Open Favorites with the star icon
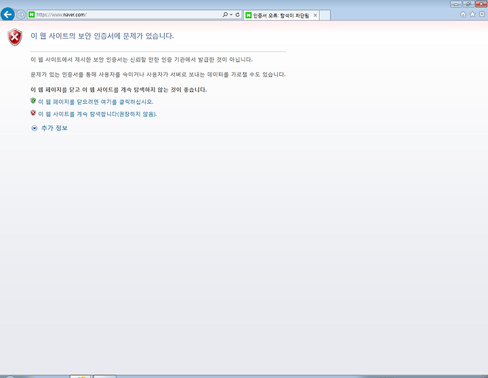The image size is (488, 378). (x=472, y=14)
